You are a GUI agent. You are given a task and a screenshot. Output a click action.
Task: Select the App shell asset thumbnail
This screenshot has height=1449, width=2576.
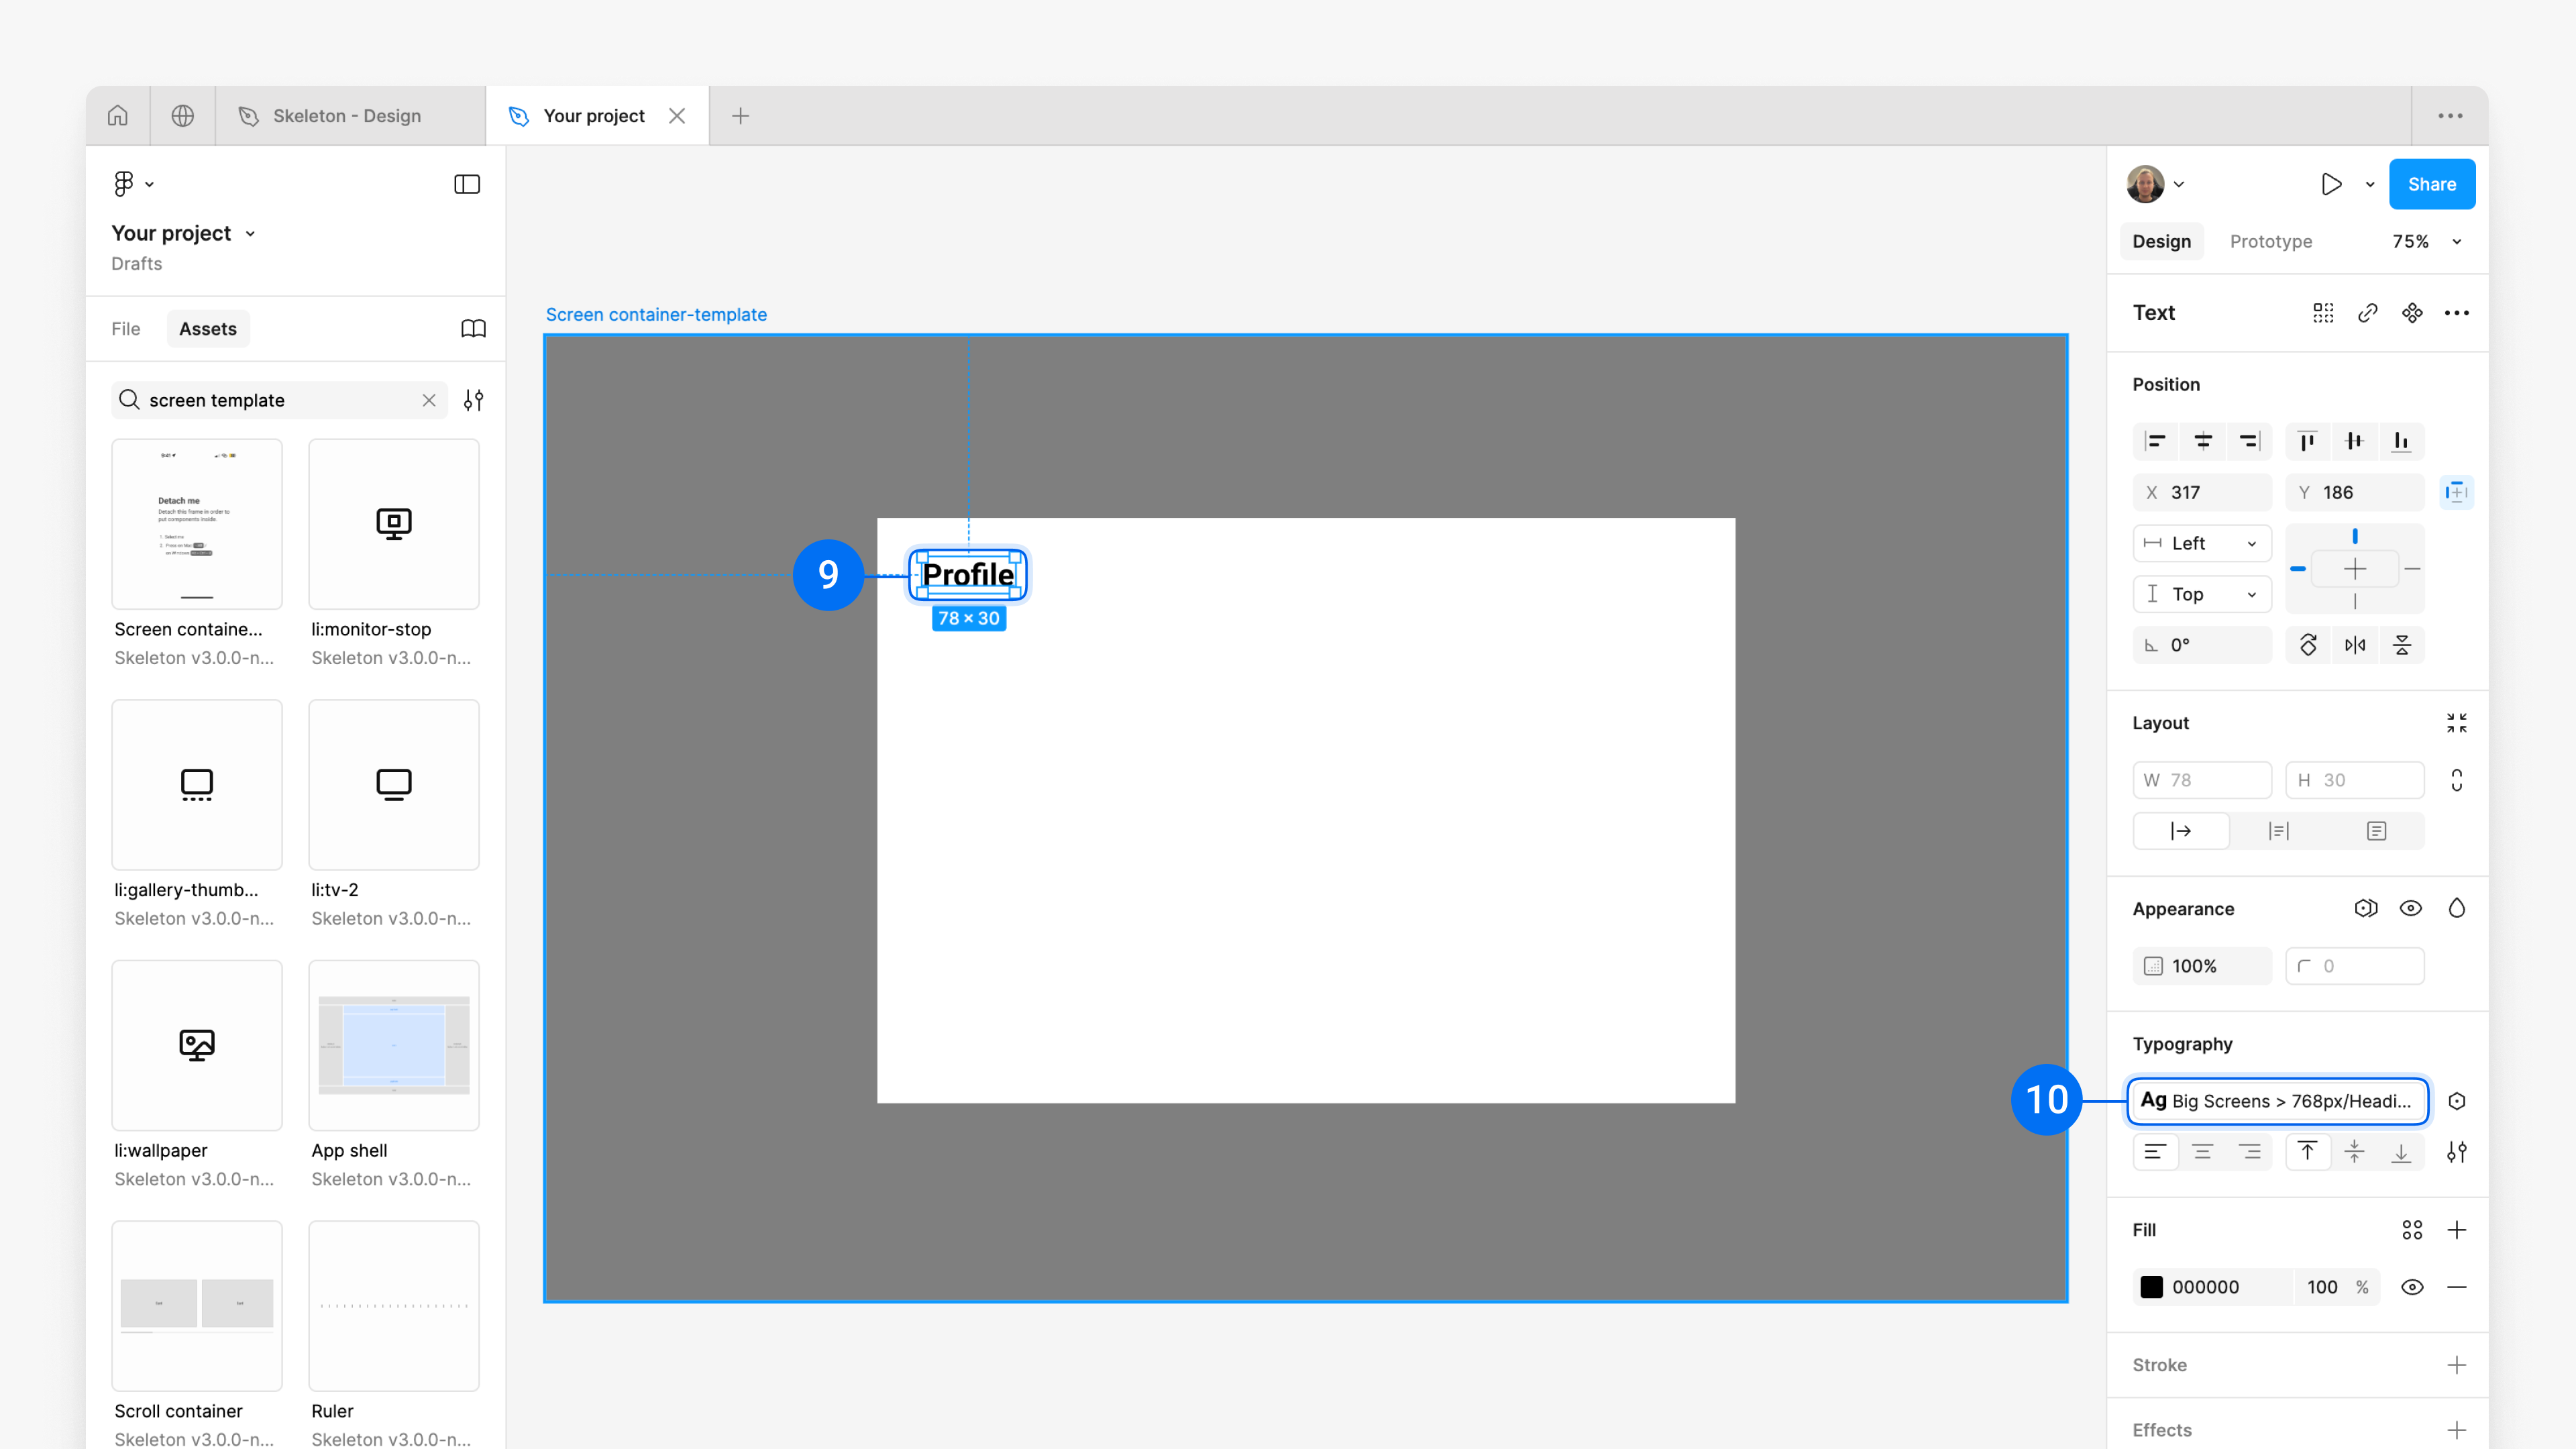(x=394, y=1045)
